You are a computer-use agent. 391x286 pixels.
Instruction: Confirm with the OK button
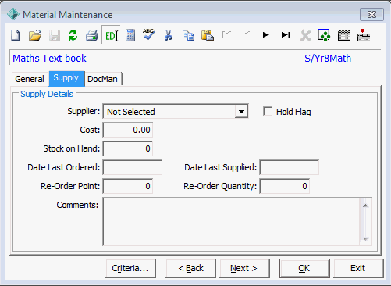[x=304, y=268]
